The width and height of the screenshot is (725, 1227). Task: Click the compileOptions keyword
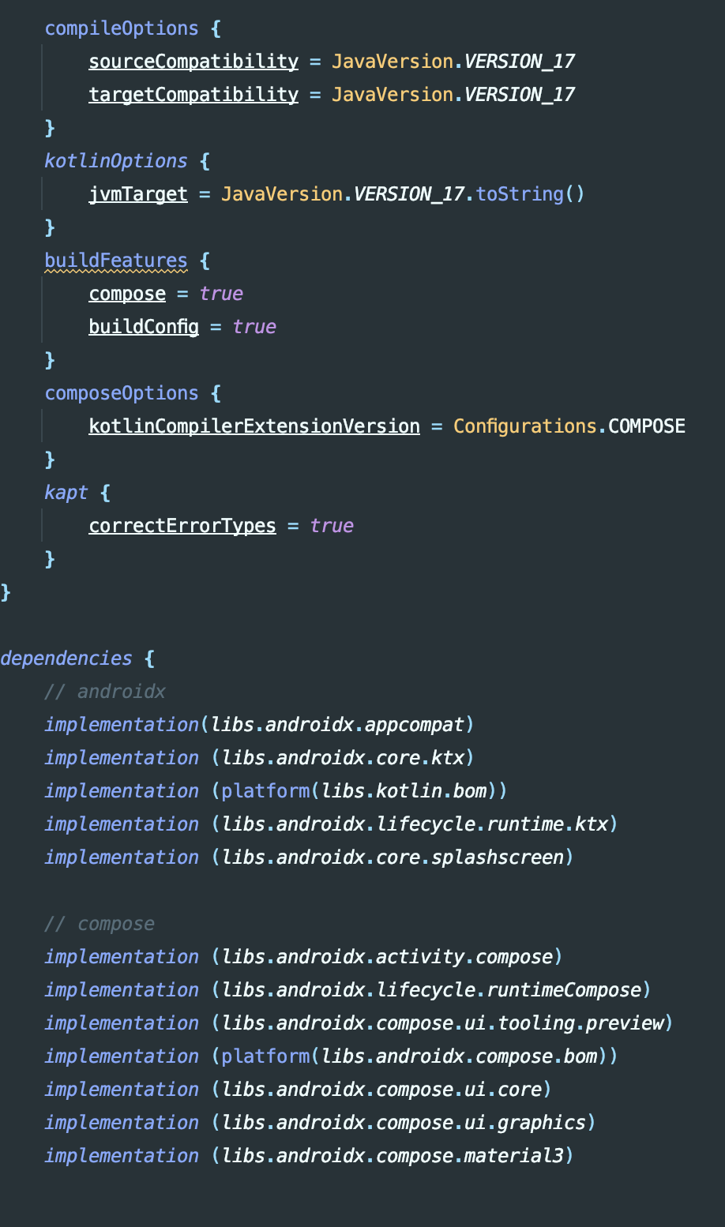pos(122,28)
